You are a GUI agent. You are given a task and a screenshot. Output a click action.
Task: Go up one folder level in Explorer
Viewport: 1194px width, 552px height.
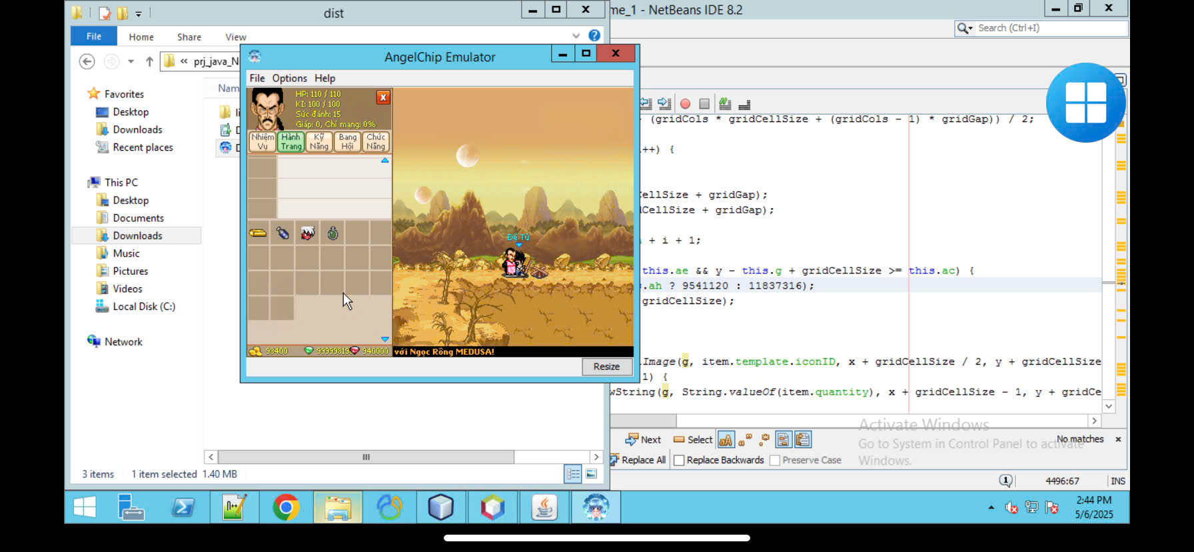(149, 61)
